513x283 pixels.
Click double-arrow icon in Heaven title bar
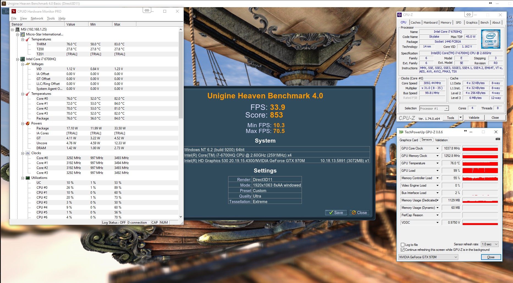[x=490, y=3]
